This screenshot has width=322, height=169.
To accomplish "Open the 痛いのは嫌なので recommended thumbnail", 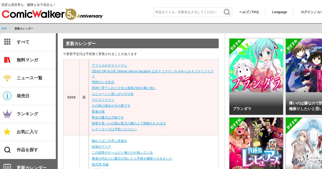I will point(304,77).
